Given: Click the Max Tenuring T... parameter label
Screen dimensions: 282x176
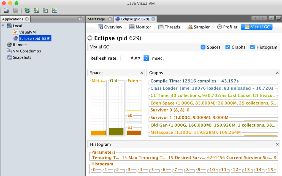Looking at the screenshot, I should point(147,158).
